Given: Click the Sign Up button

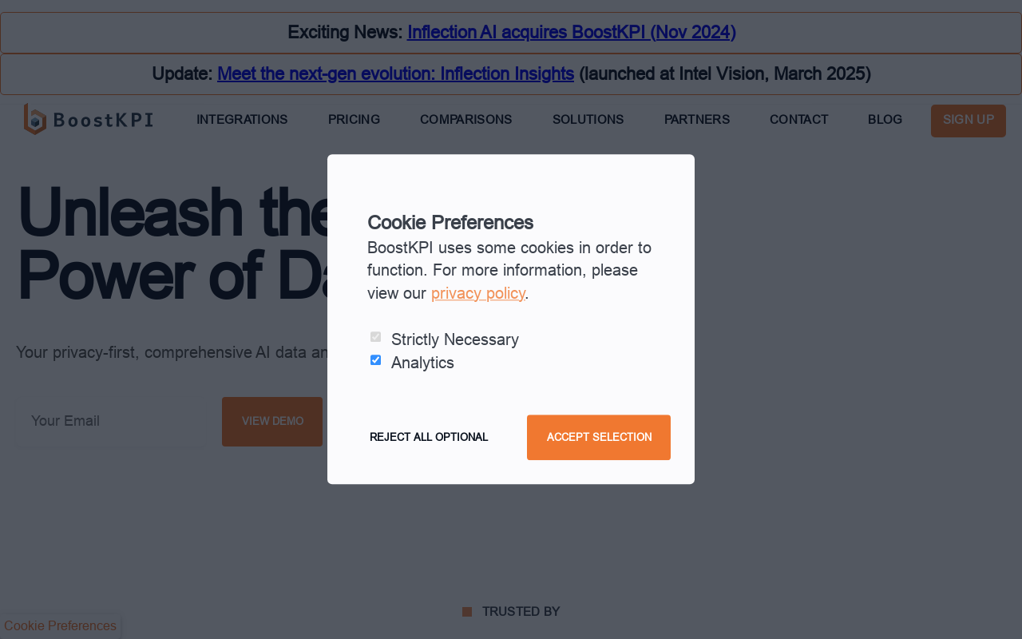Looking at the screenshot, I should pyautogui.click(x=969, y=121).
